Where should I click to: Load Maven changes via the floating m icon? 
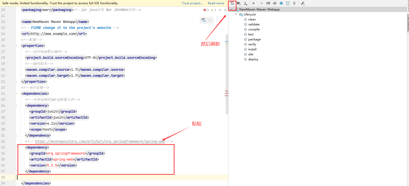click(203, 20)
